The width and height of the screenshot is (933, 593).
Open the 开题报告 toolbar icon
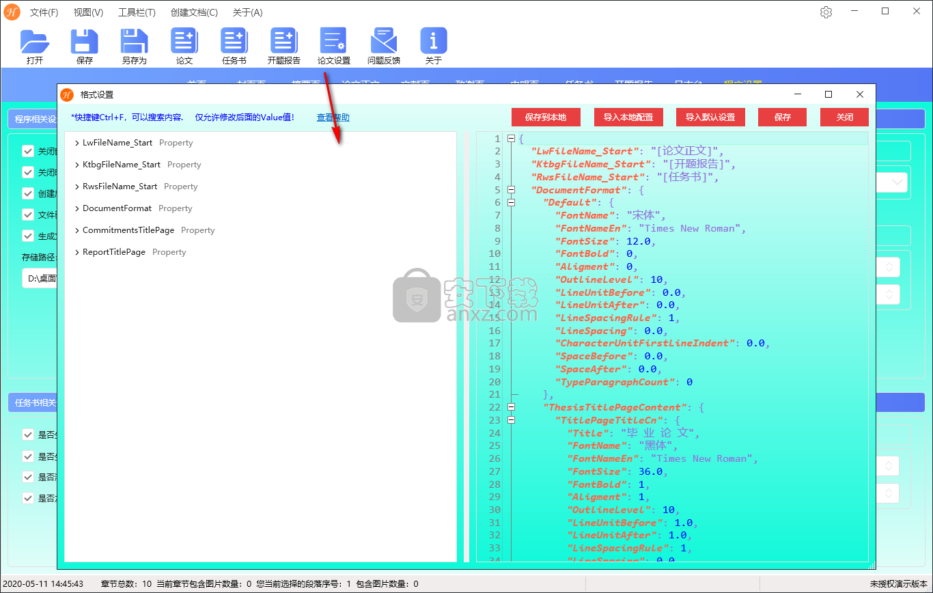(283, 41)
